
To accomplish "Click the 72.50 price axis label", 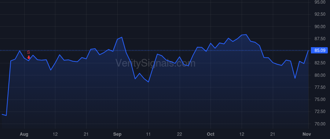I will click(x=320, y=112).
